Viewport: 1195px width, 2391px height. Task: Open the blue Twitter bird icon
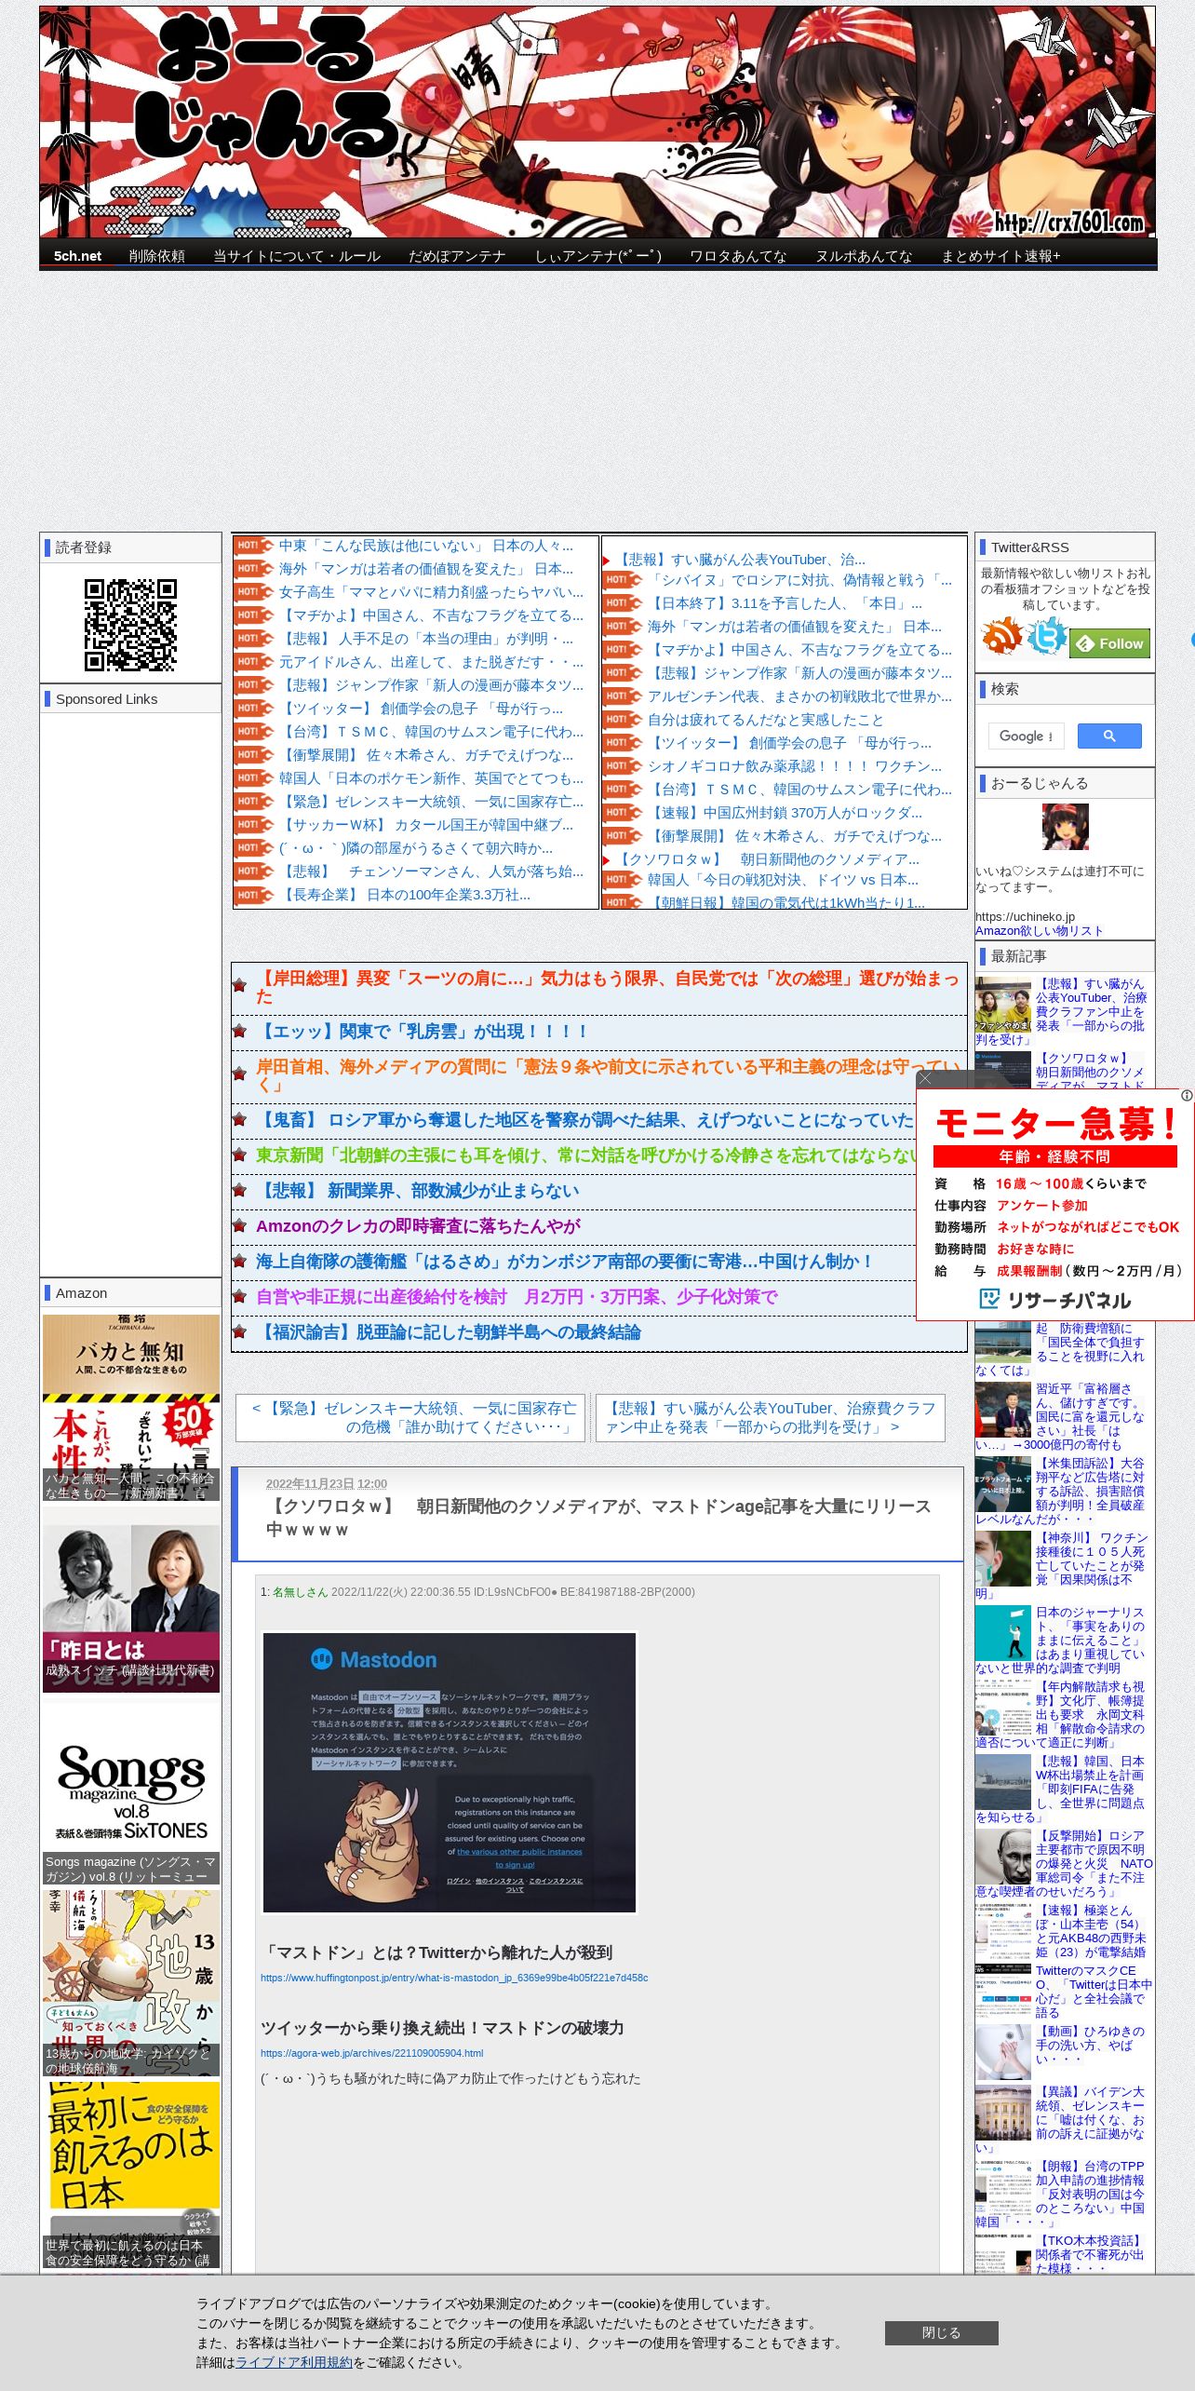pos(1046,637)
